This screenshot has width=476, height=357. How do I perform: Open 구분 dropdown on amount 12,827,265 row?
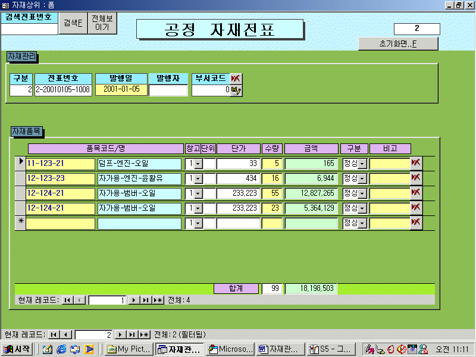(362, 194)
